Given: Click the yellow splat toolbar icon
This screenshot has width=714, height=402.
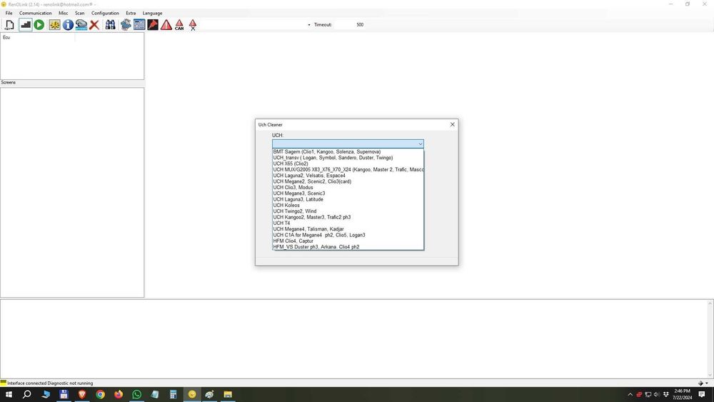Looking at the screenshot, I should [55, 25].
